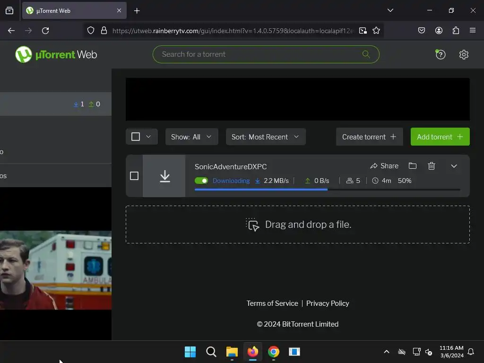This screenshot has height=363, width=484.
Task: Open the picture-in-picture address bar icon
Action: click(363, 31)
